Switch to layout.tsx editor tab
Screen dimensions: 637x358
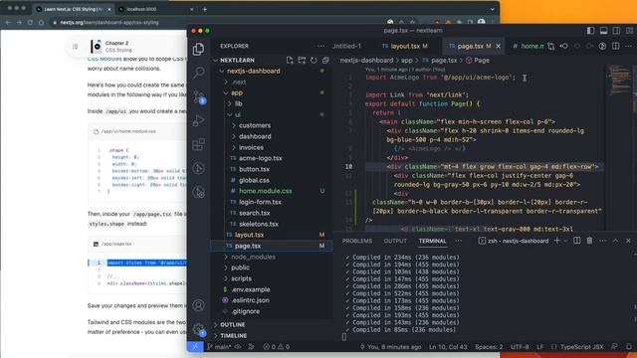[x=405, y=47]
